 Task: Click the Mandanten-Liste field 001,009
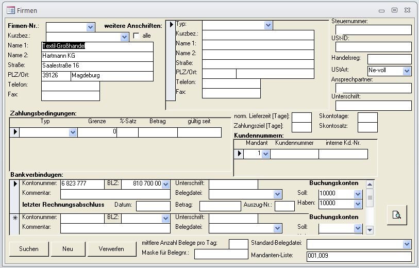(359, 257)
